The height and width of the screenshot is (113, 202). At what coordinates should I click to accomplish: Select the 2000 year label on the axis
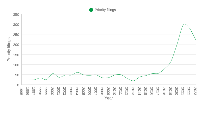(x=53, y=91)
